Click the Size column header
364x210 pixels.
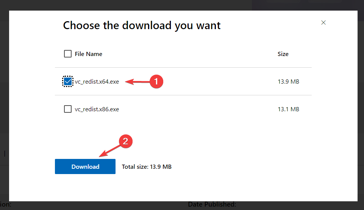point(283,54)
